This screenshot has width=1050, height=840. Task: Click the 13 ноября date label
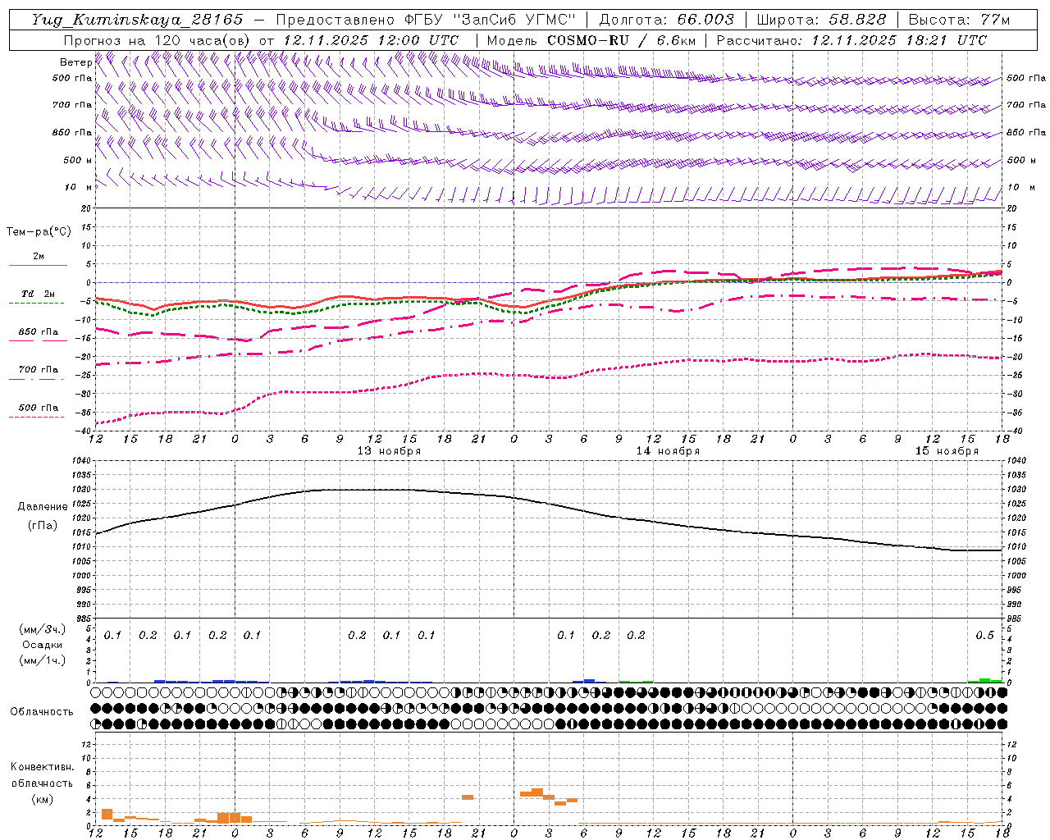pos(389,451)
